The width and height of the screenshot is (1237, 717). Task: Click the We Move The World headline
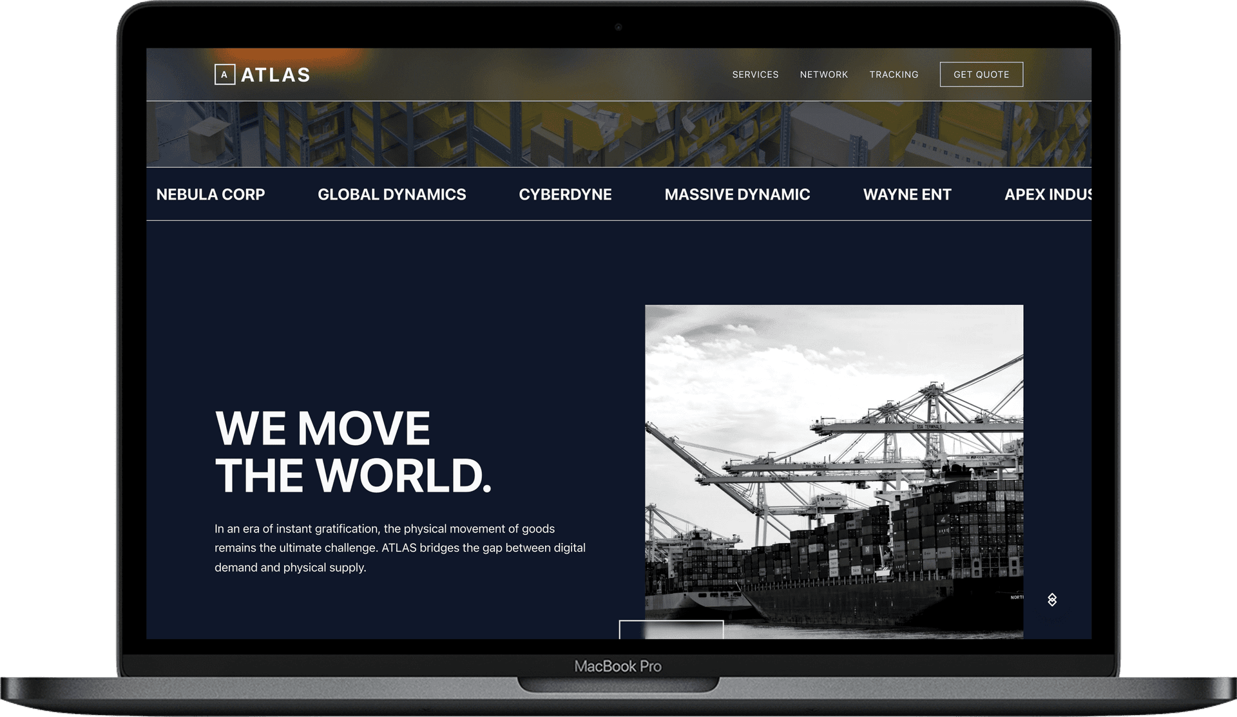pyautogui.click(x=353, y=452)
